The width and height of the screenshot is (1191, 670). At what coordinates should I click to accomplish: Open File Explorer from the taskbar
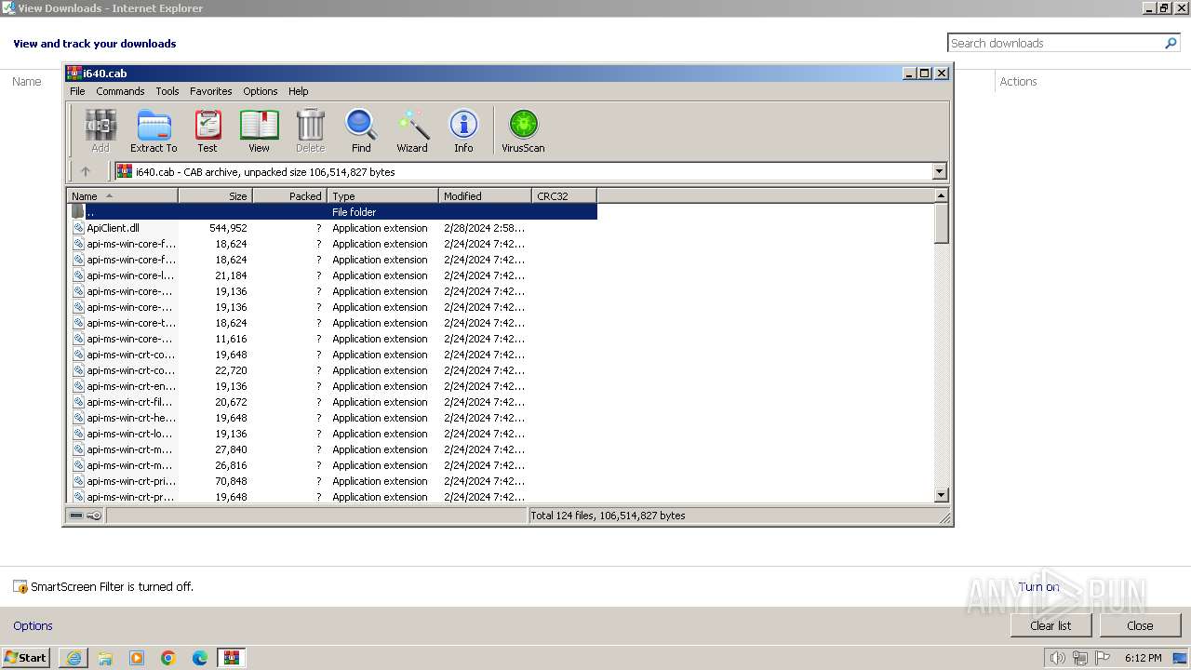[105, 658]
